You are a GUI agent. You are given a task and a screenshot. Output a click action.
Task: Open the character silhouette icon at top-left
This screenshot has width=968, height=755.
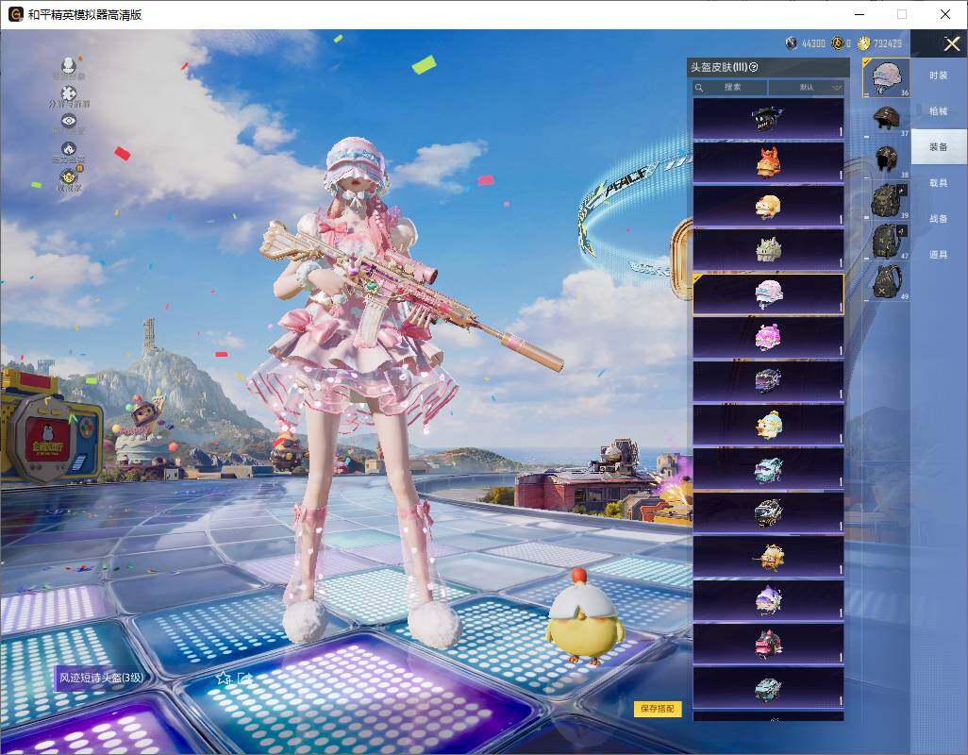click(69, 65)
